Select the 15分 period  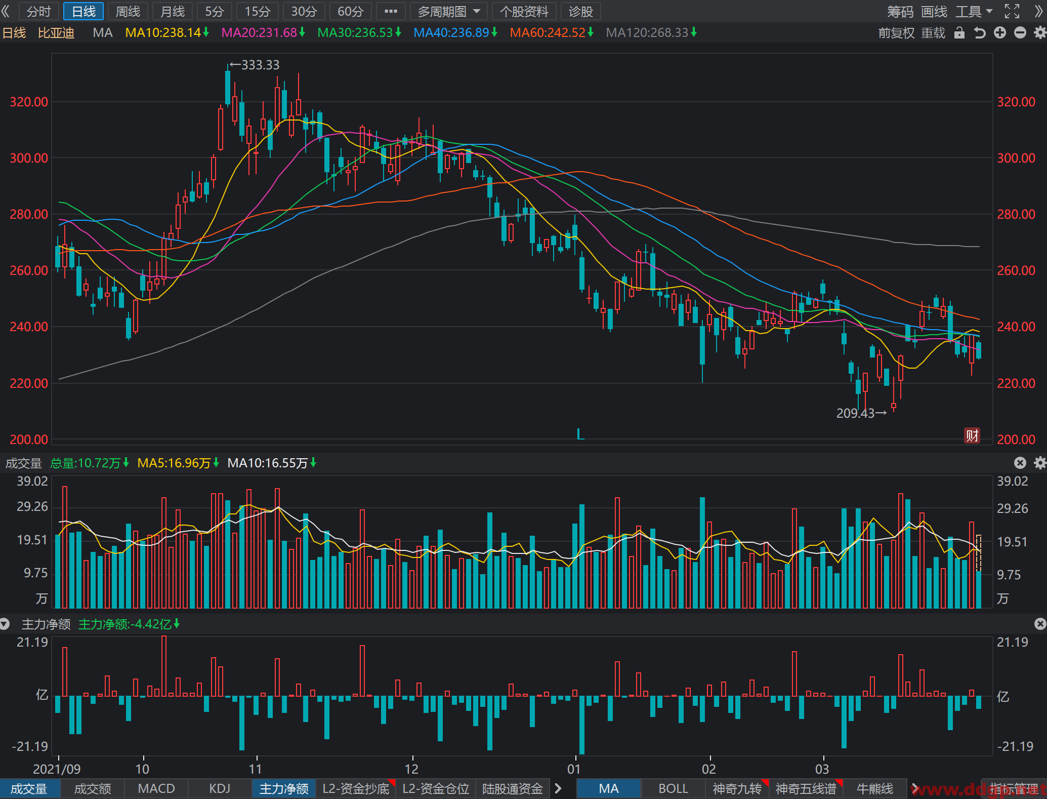258,11
